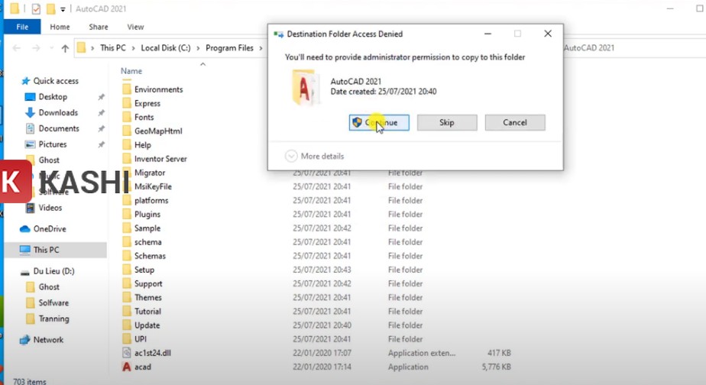This screenshot has height=385, width=706.
Task: Sort by the Name column header
Action: [131, 71]
